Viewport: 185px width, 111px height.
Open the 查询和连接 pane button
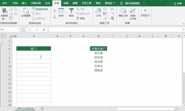(x=40, y=9)
